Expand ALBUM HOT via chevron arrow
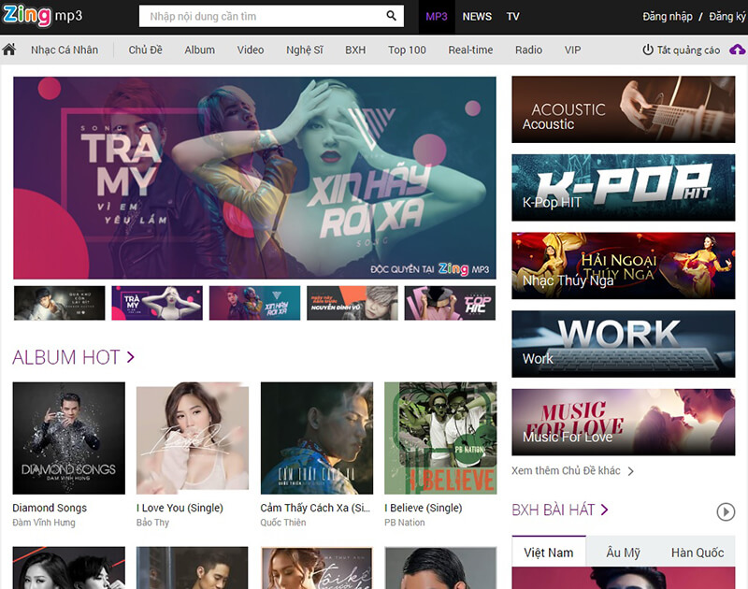Screen dimensions: 748x589 (131, 357)
